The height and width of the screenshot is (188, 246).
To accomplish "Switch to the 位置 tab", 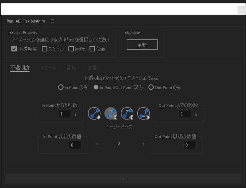I will click(x=92, y=68).
